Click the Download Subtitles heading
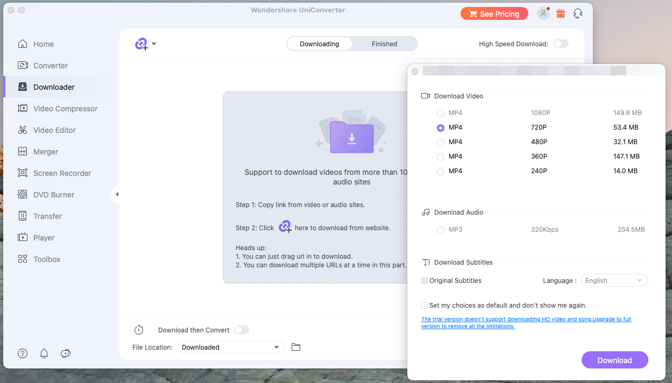This screenshot has height=383, width=672. [463, 263]
